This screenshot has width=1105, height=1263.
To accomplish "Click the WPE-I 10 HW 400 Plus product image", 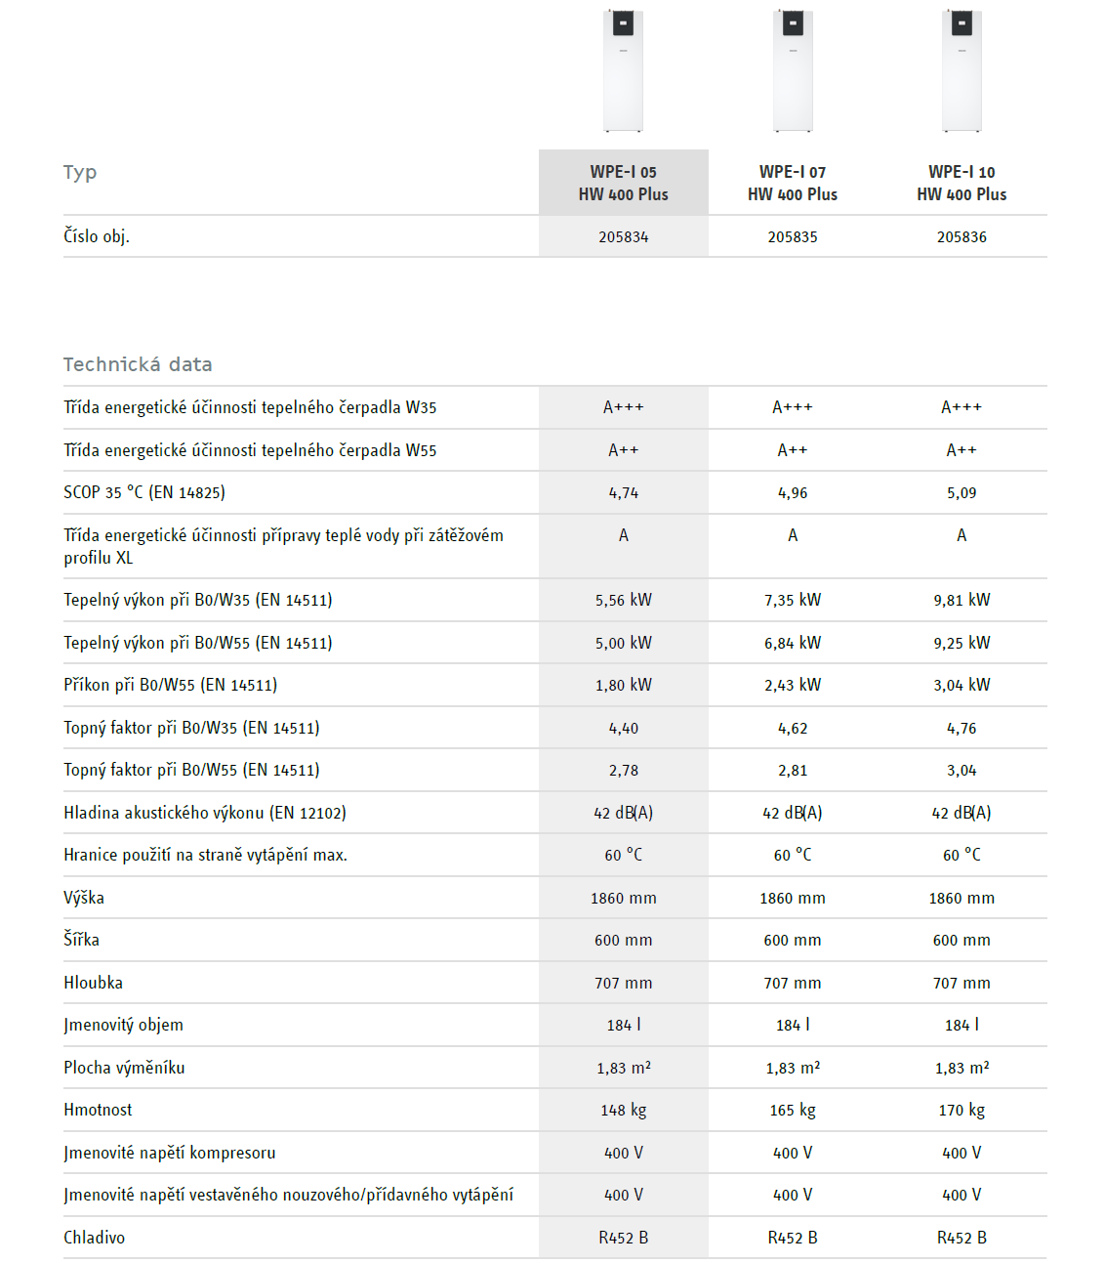I will pyautogui.click(x=962, y=70).
